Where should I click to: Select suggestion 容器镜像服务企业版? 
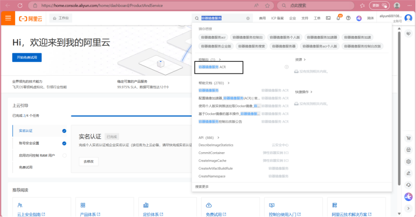click(216, 46)
